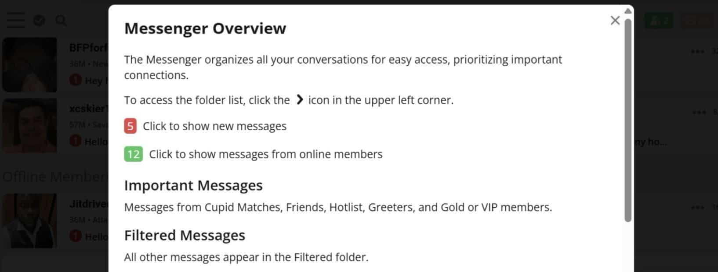Click the Messenger Overview scrollbar thumb
The height and width of the screenshot is (272, 718).
click(x=628, y=120)
